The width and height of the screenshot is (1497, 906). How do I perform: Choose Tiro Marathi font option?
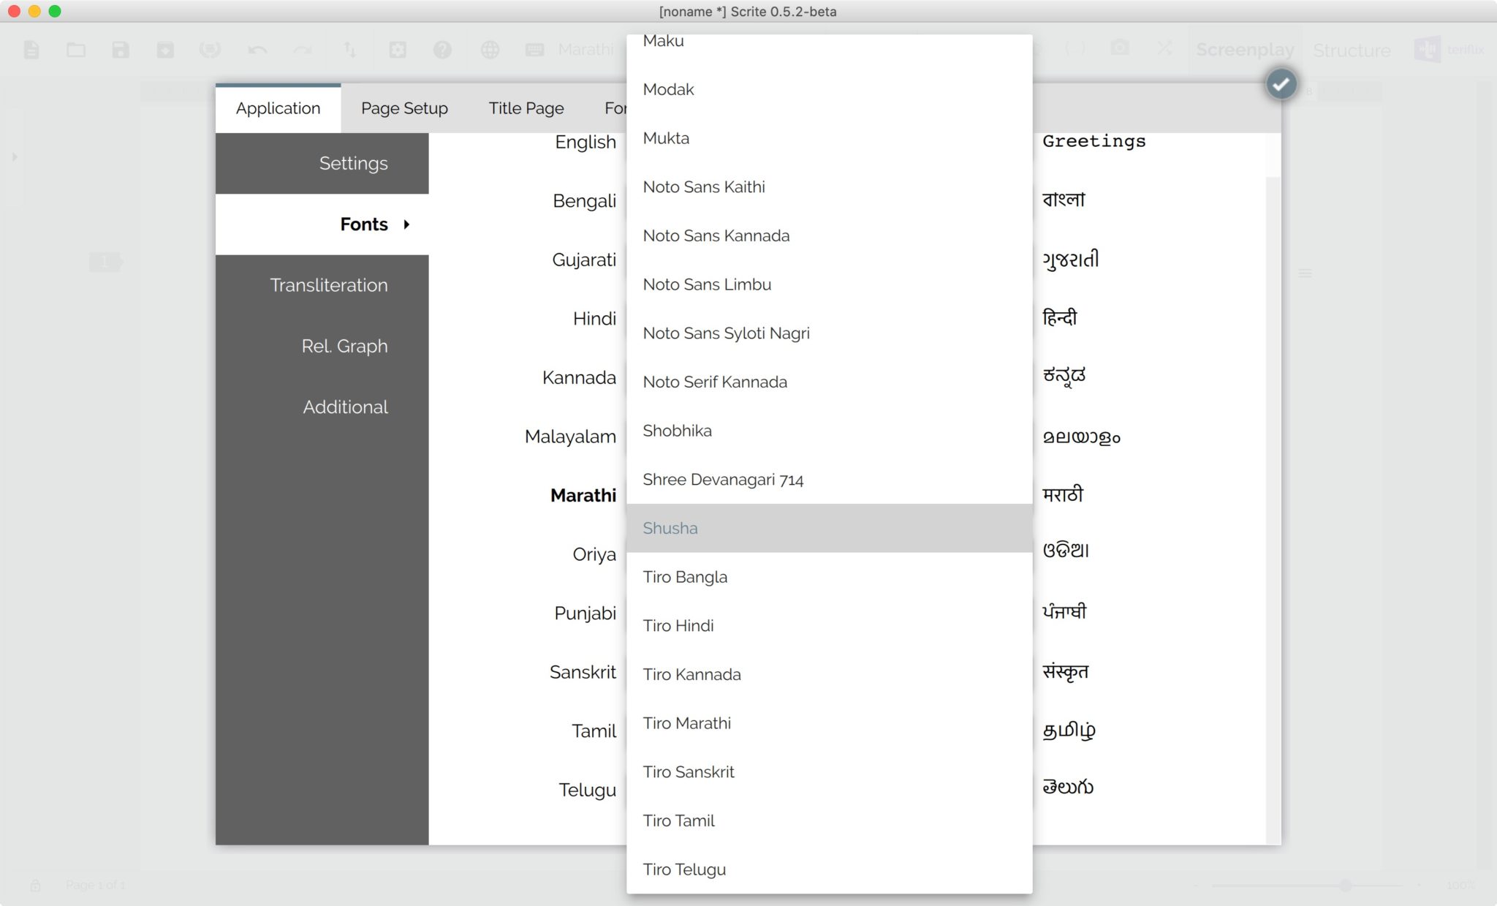686,723
